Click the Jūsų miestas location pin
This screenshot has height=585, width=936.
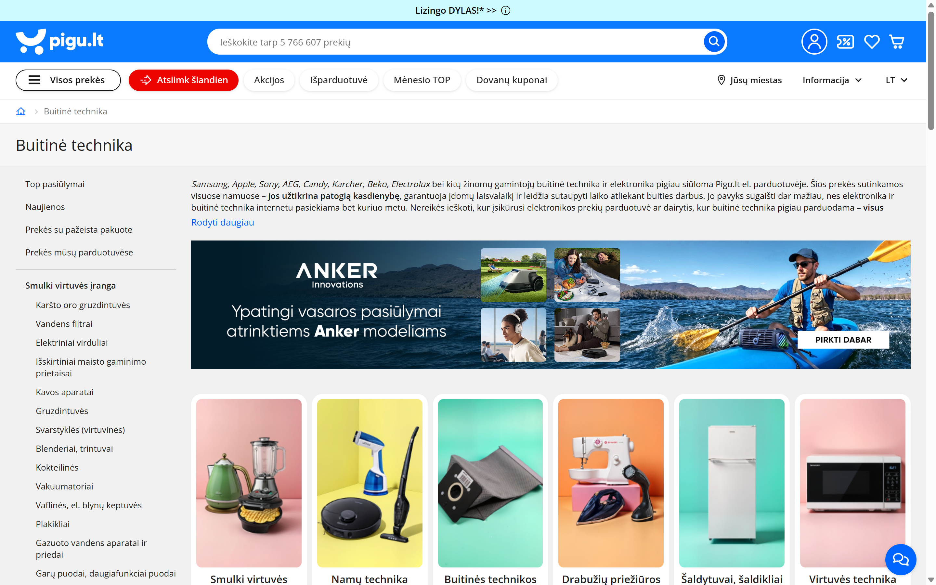point(721,80)
